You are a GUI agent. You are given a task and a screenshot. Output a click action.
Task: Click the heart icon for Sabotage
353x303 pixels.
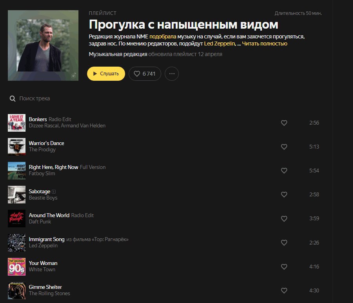[x=284, y=194]
